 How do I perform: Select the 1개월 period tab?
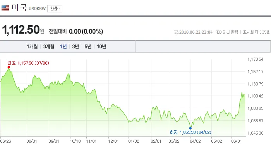tap(32, 46)
